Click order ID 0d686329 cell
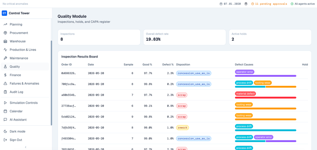 click(x=68, y=73)
